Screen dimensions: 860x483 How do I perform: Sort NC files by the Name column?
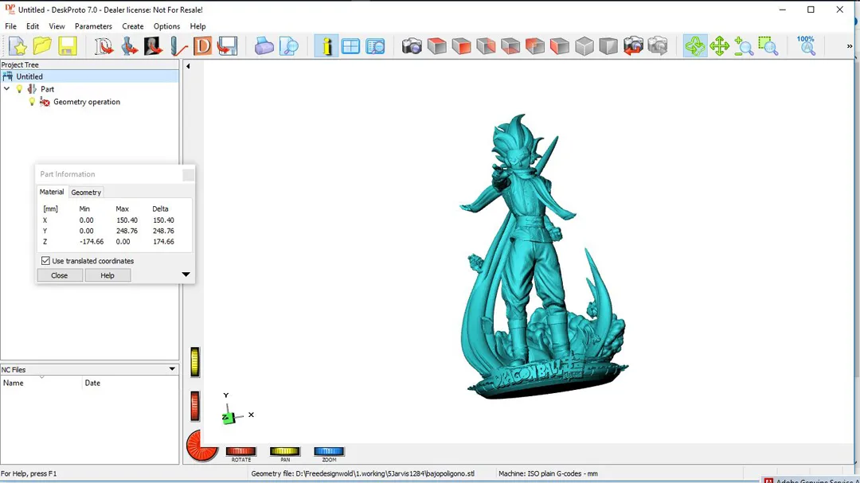[41, 383]
